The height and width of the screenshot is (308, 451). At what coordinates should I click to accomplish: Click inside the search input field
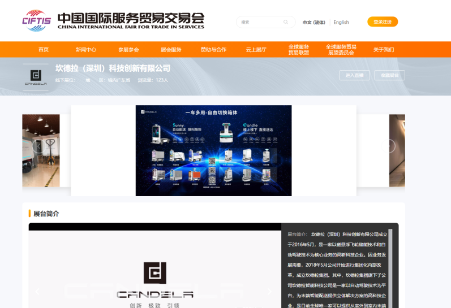click(259, 22)
